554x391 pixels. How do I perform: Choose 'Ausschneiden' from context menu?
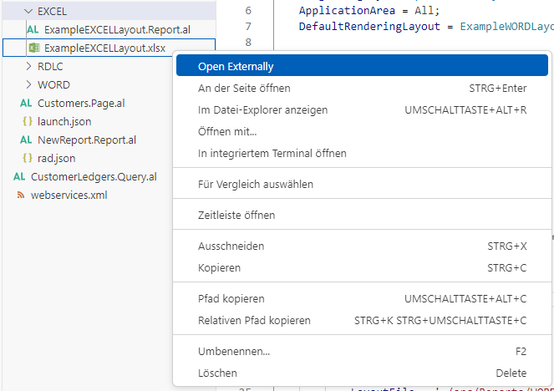point(362,246)
